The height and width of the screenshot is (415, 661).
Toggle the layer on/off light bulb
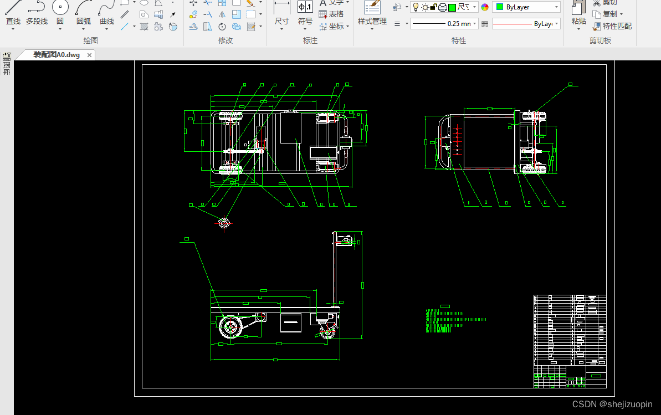pos(416,7)
